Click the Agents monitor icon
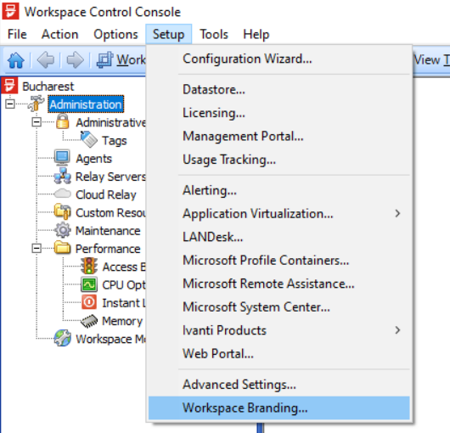The width and height of the screenshot is (450, 433). point(62,158)
